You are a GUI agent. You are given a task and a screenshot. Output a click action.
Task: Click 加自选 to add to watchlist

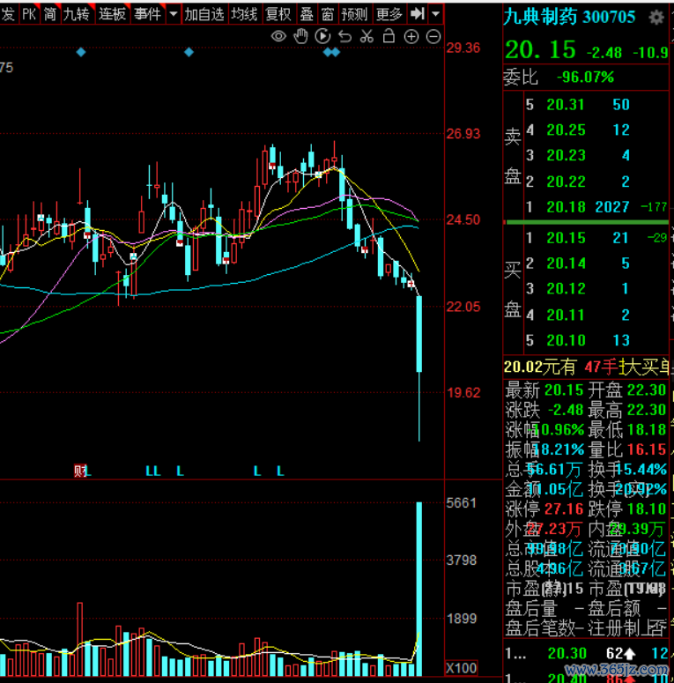click(204, 14)
